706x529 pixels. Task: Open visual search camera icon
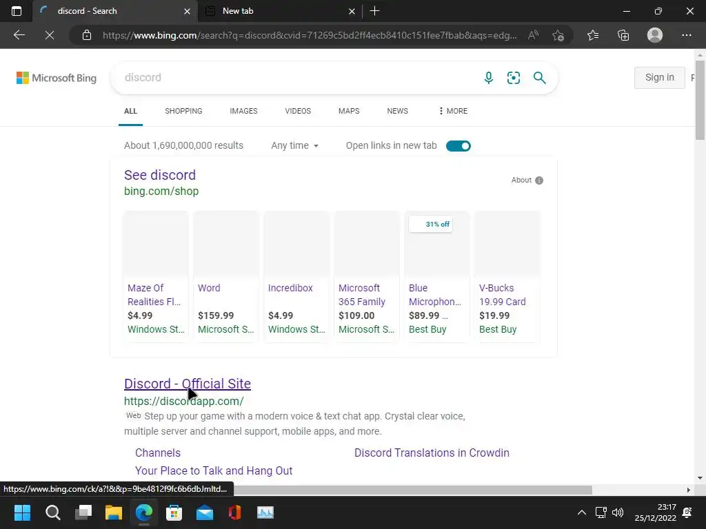click(x=513, y=78)
